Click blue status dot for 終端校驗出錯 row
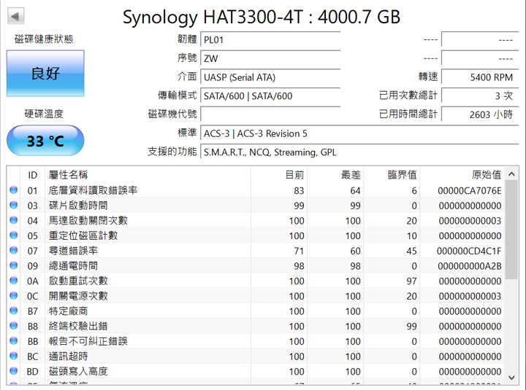The height and width of the screenshot is (390, 526). coord(13,326)
